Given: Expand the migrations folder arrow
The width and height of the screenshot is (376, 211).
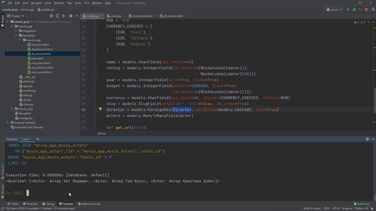Looking at the screenshot, I should [x=16, y=31].
